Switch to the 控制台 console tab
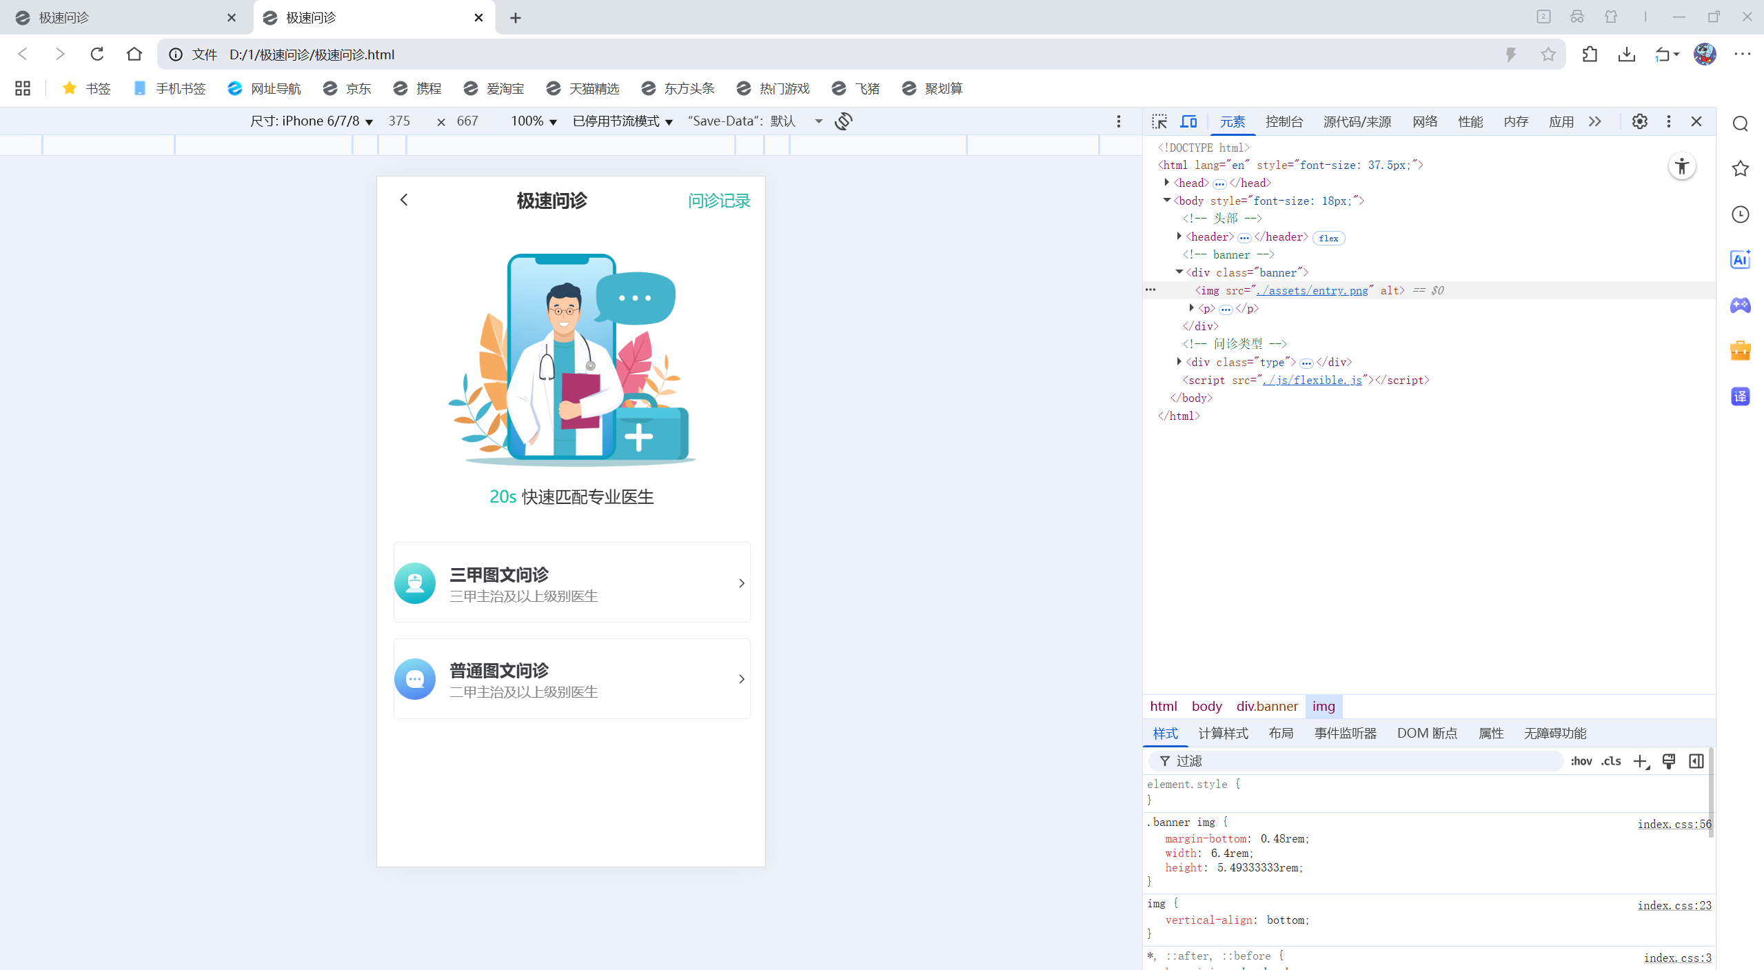Image resolution: width=1764 pixels, height=970 pixels. [x=1284, y=121]
